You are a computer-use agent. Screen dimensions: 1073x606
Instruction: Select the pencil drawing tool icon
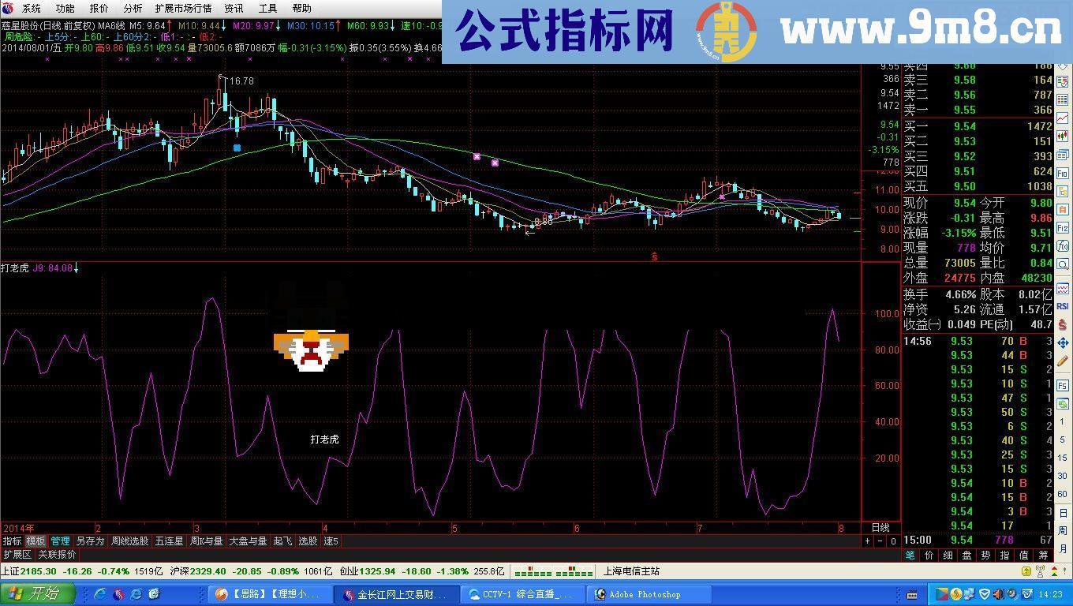1063,361
